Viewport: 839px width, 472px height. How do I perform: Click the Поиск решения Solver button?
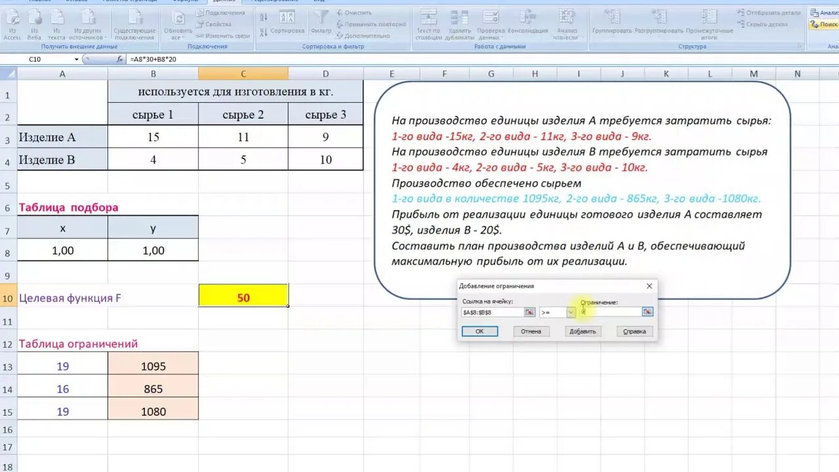click(825, 24)
